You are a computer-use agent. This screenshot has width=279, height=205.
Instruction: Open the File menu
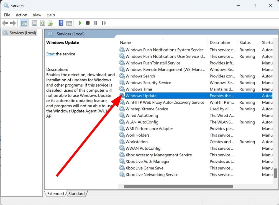7,15
